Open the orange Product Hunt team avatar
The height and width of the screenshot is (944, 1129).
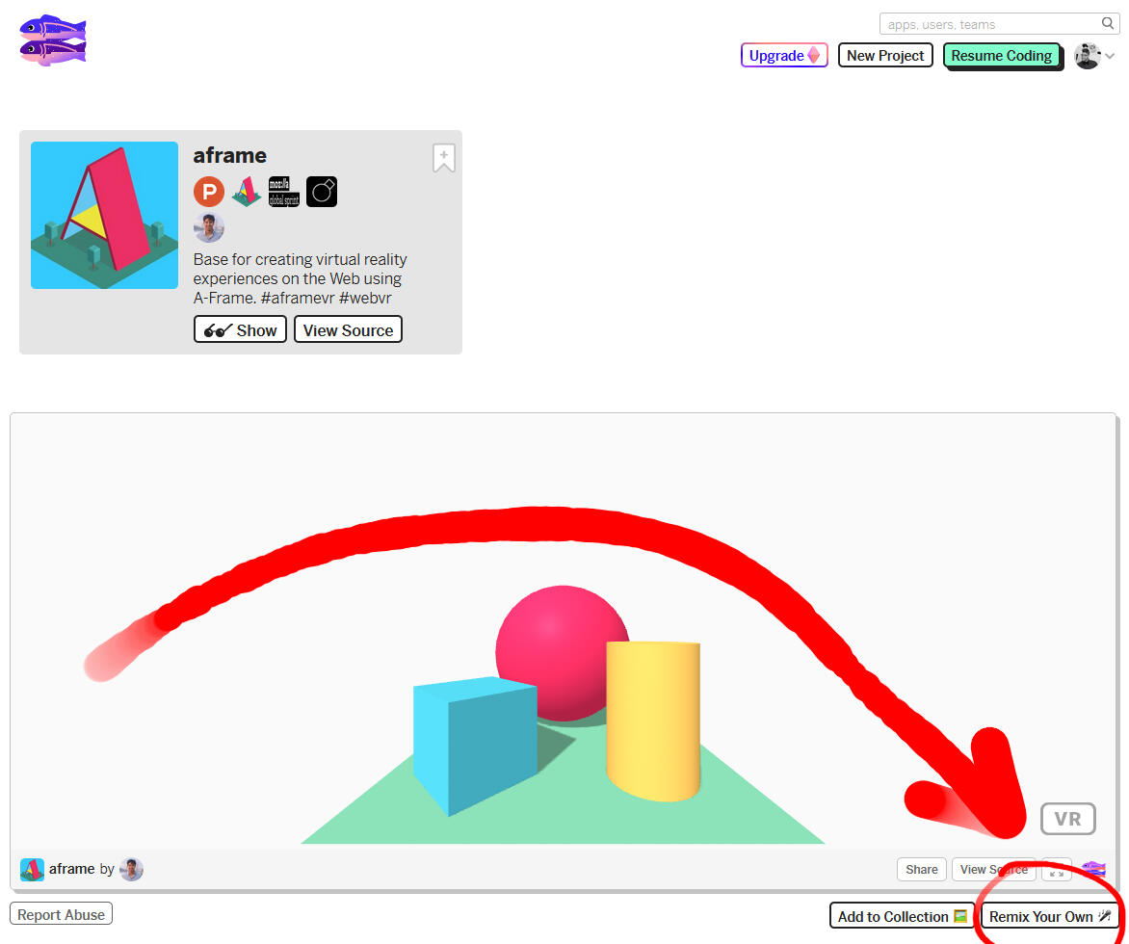coord(209,192)
